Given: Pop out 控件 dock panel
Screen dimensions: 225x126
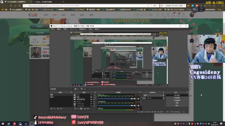Looking at the screenshot, I should pyautogui.click(x=187, y=92).
